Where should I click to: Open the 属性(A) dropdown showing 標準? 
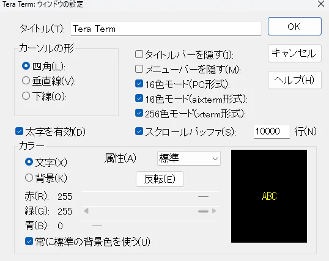[189, 158]
